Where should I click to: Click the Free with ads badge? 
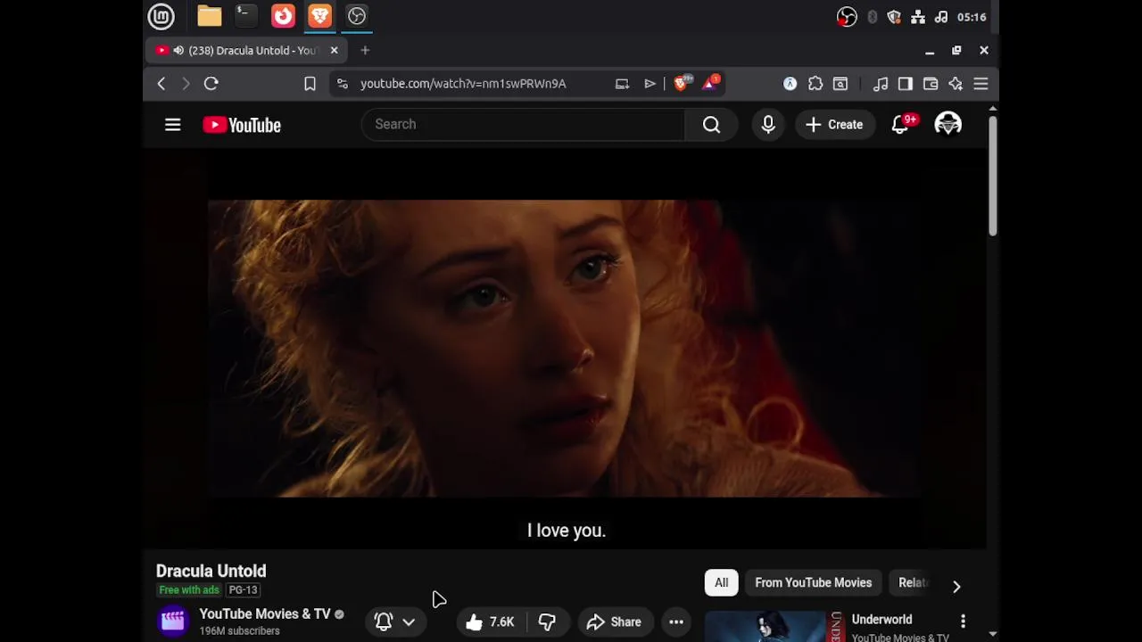(189, 590)
